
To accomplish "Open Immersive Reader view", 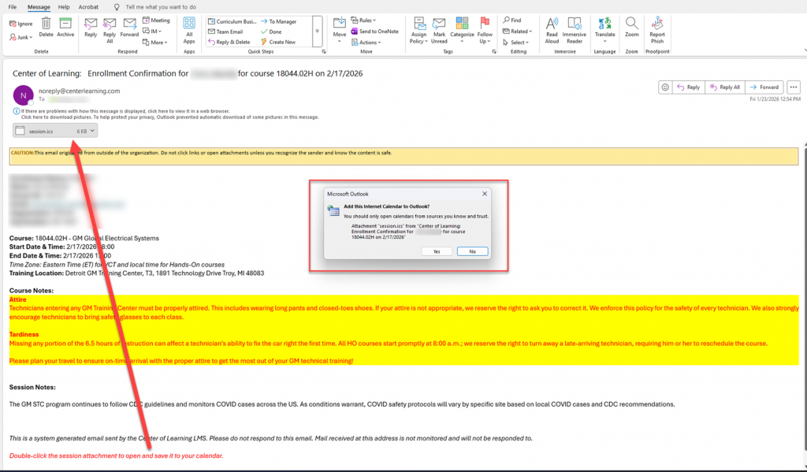I will click(x=575, y=27).
